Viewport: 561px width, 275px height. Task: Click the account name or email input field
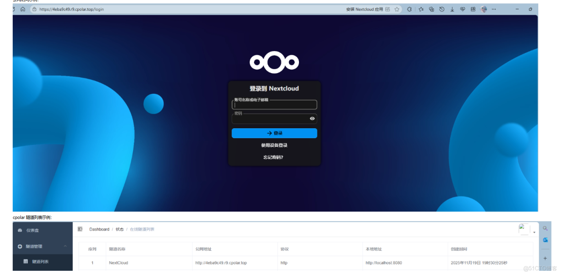coord(274,105)
